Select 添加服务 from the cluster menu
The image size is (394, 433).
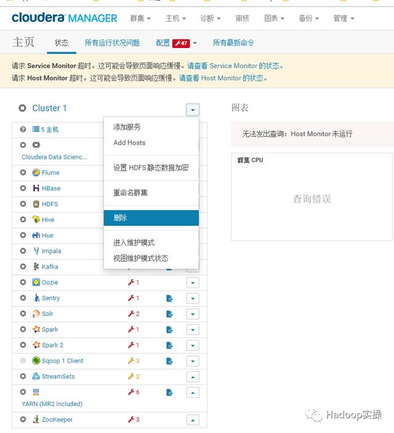(151, 127)
